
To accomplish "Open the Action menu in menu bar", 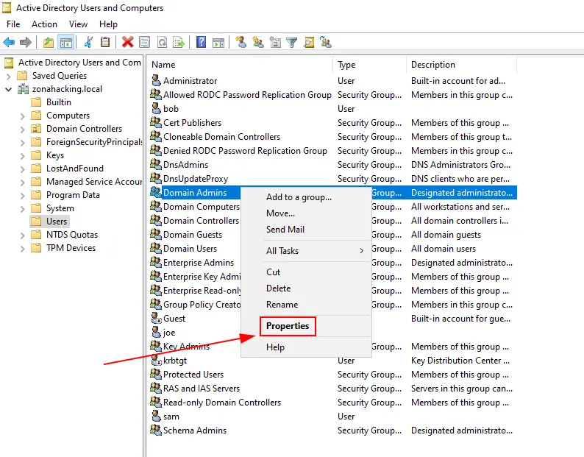I will [44, 24].
